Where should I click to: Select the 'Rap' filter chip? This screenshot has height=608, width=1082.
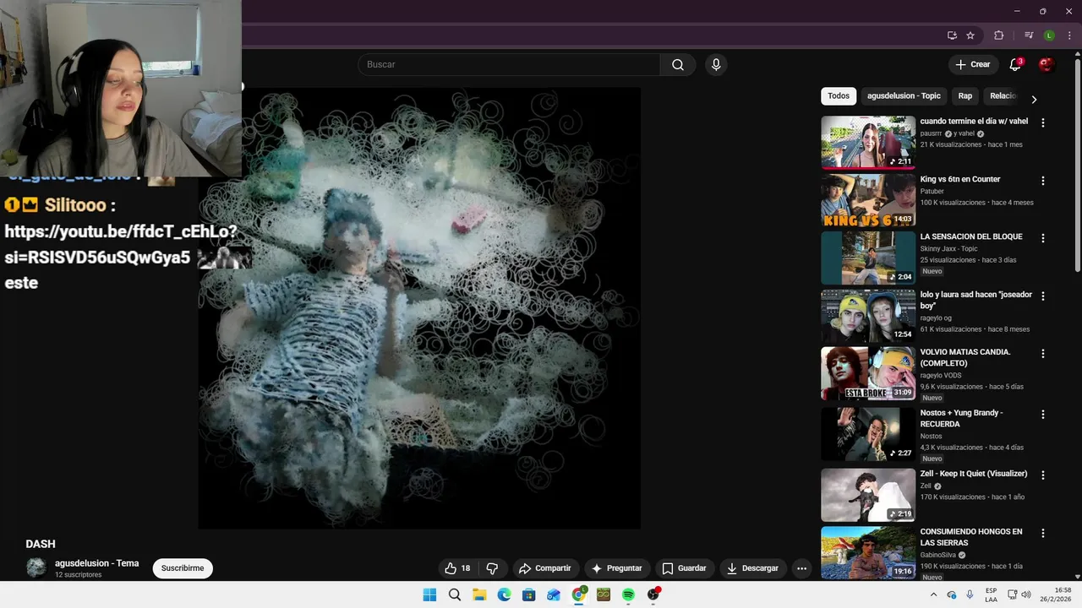965,95
